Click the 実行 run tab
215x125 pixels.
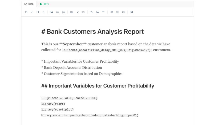pyautogui.click(x=44, y=4)
